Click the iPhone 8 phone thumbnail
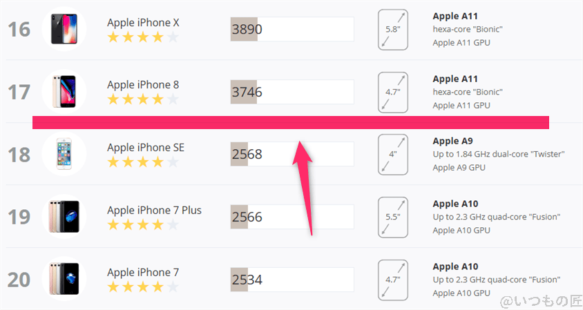This screenshot has height=310, width=583. pyautogui.click(x=64, y=91)
